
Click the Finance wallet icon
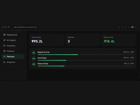4,51
